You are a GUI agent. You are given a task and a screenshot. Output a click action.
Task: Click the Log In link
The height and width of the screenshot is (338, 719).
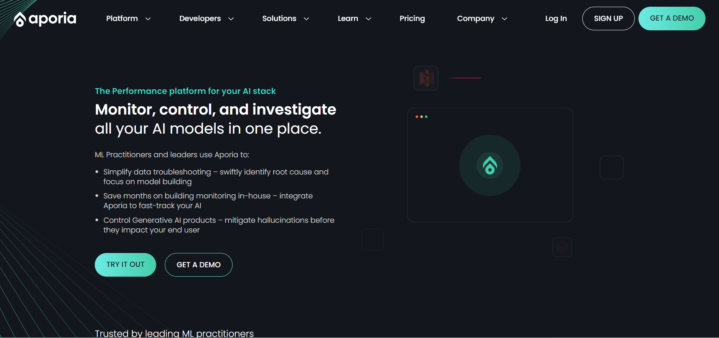pos(556,18)
